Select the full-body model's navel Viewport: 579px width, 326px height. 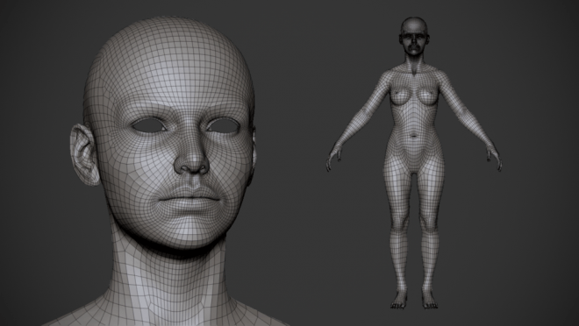point(414,136)
